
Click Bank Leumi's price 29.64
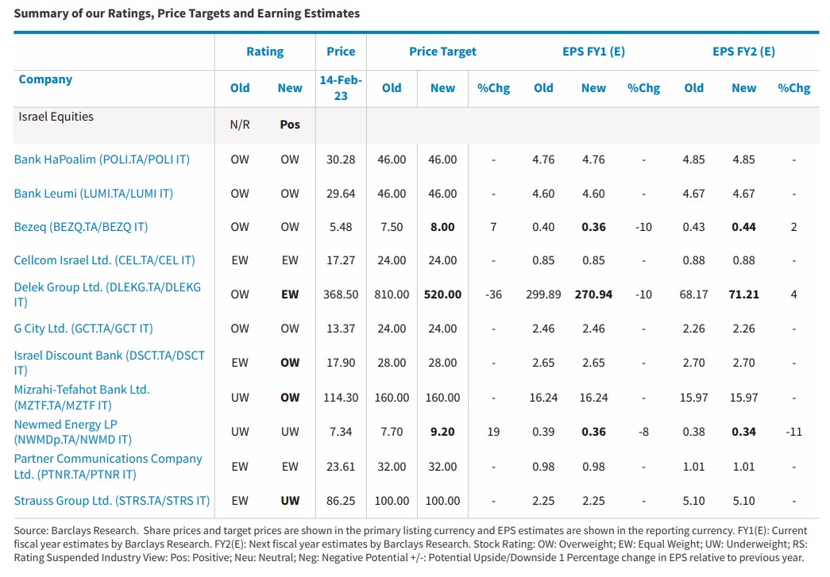tap(341, 194)
